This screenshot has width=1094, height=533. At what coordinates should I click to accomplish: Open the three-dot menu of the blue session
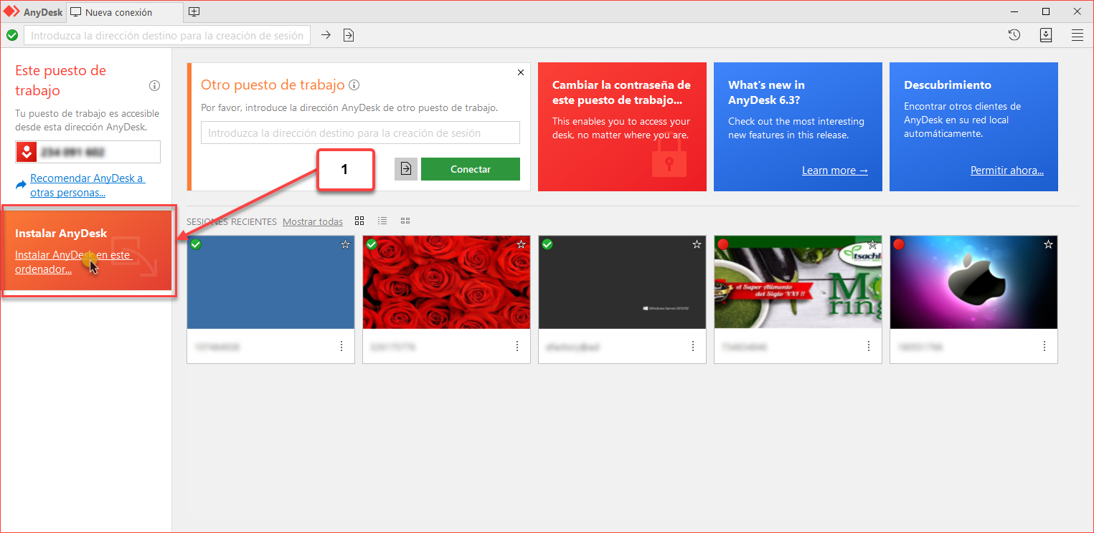(x=341, y=346)
